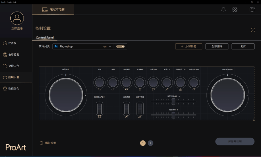261x157 pixels.
Task: Click the info icon beside 控制设置
Action: (x=253, y=30)
